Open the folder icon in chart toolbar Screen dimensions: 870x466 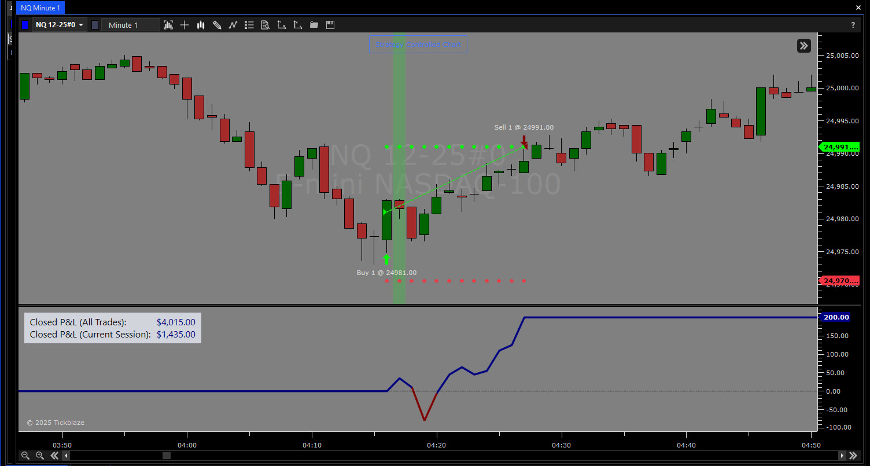pos(314,25)
